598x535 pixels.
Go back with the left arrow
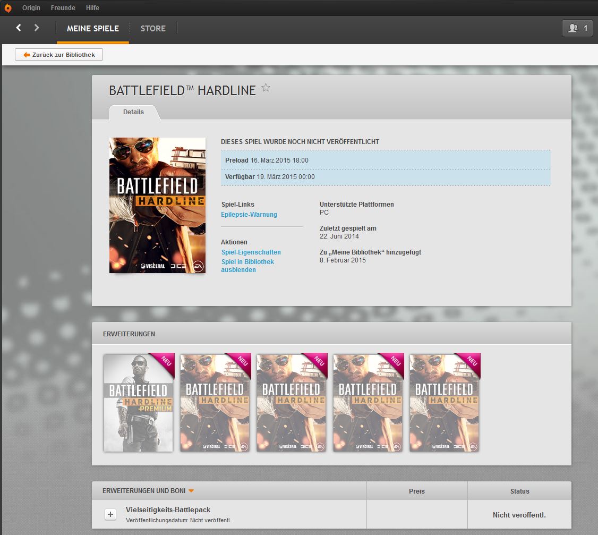click(x=18, y=28)
